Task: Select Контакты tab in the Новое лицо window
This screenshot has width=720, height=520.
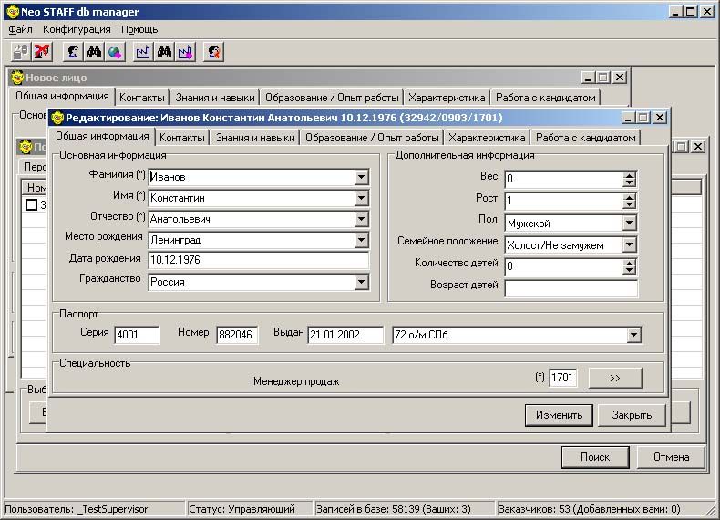Action: coord(142,98)
